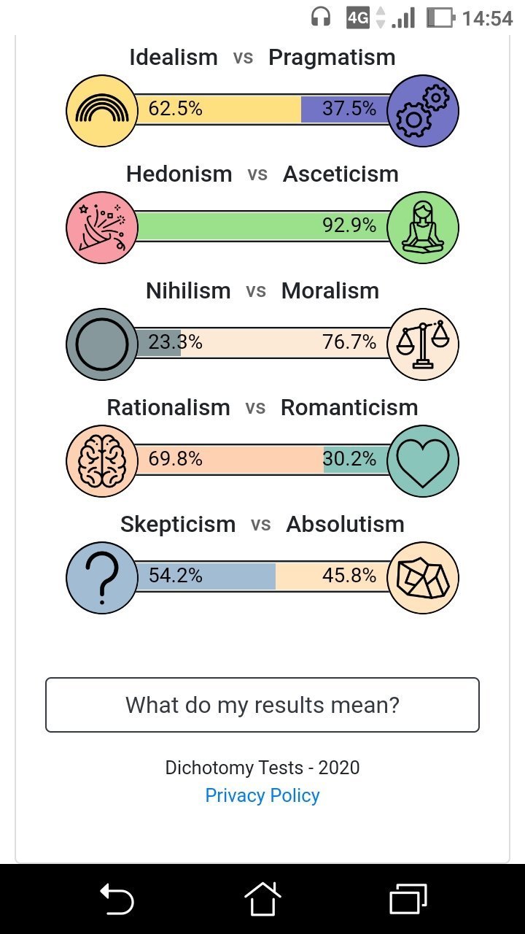Tap the Idealism rainbow icon

coord(102,110)
